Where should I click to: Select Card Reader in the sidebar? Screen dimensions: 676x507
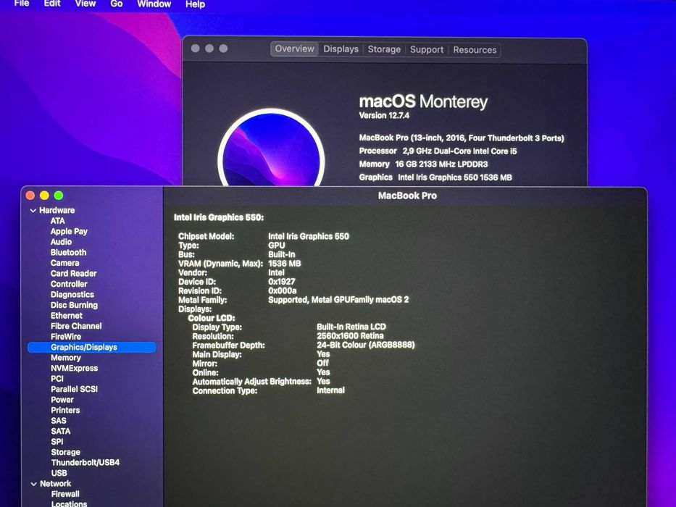coord(73,273)
